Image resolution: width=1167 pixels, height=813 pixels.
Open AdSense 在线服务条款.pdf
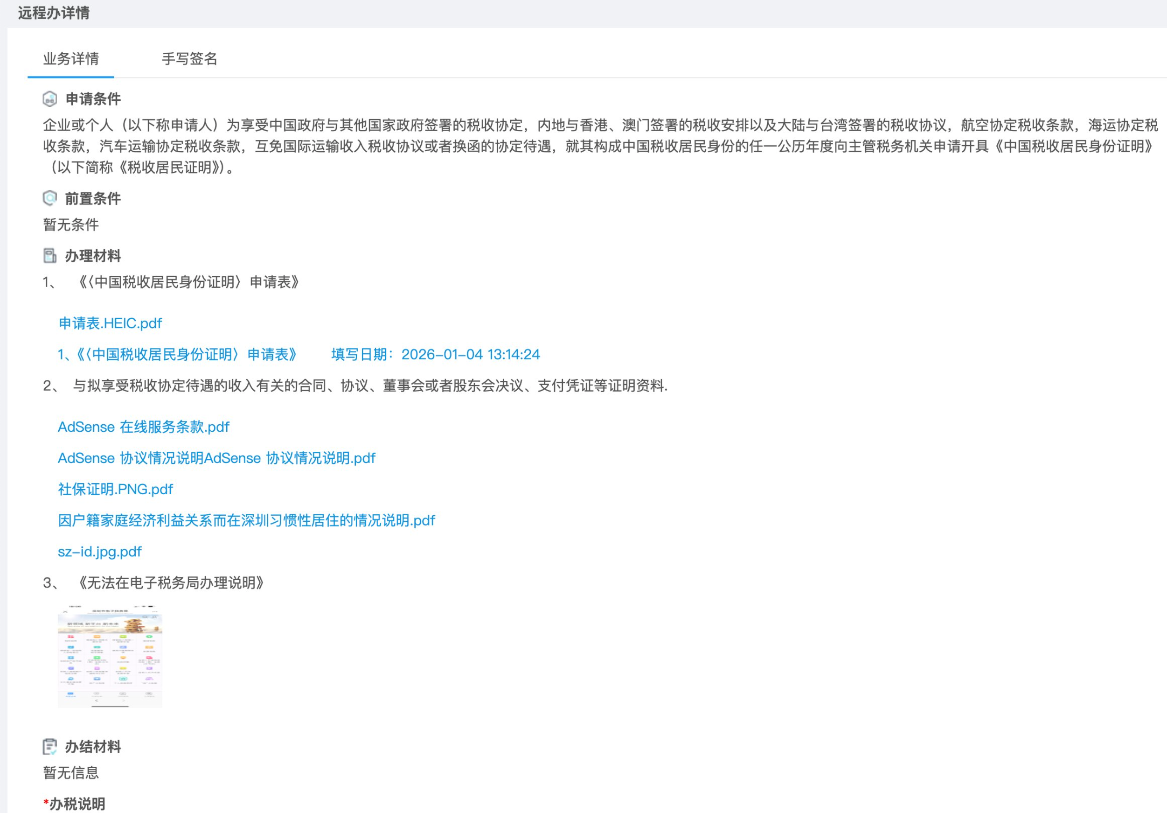point(143,427)
